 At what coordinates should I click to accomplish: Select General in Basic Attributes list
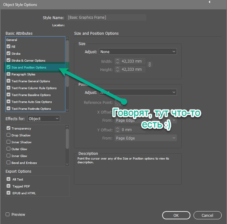(12, 40)
